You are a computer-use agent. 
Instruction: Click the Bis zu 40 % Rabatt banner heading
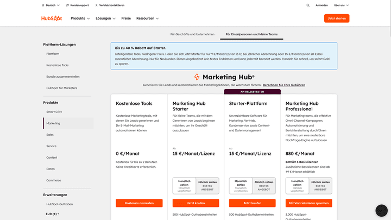tap(140, 48)
